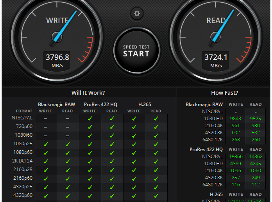Click the 1080p25 format row label
Viewport: 272px width, 202px height.
(23, 144)
